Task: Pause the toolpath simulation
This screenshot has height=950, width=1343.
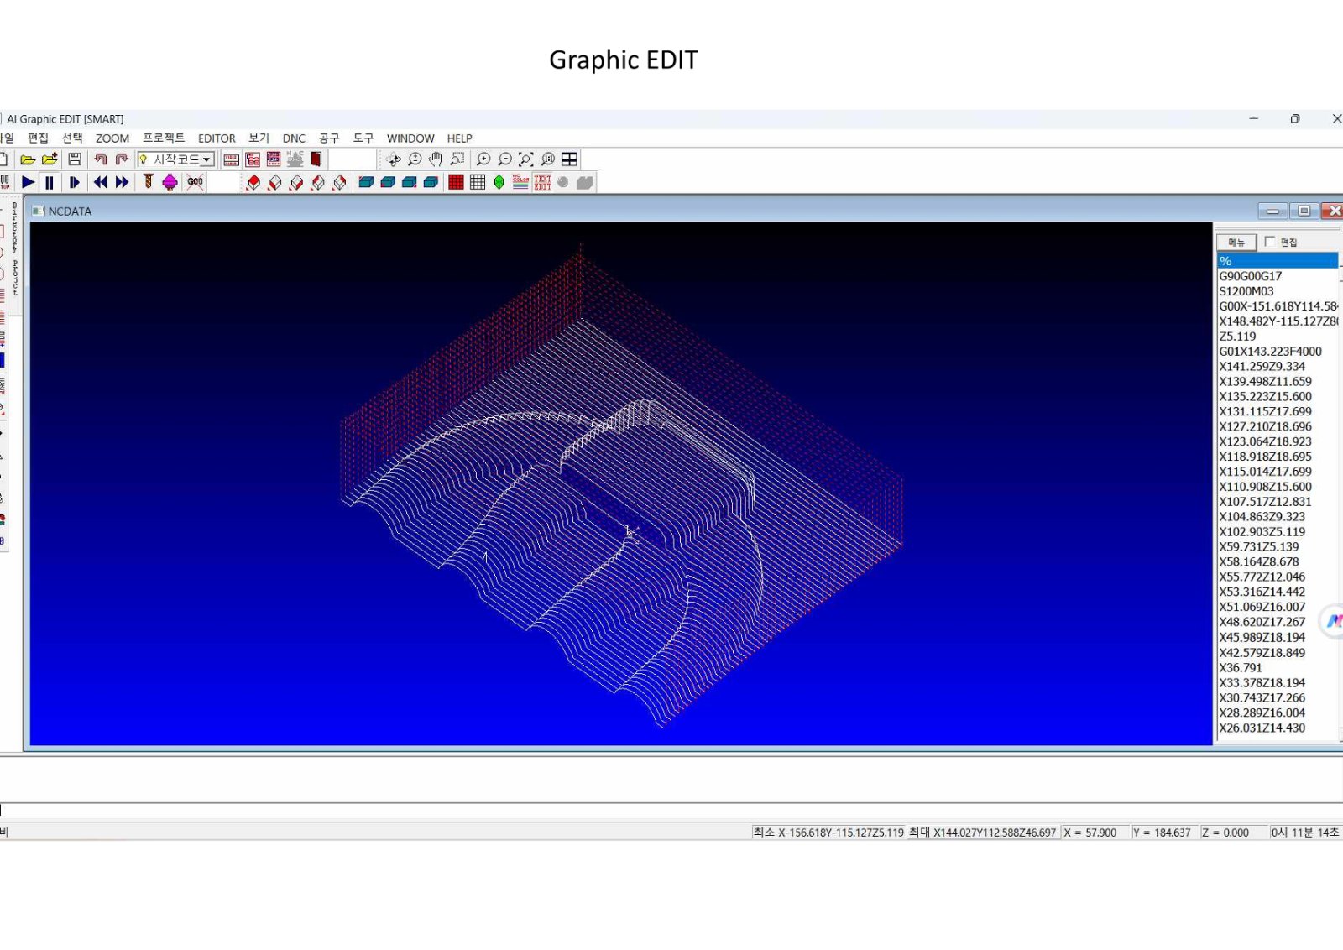Action: (50, 182)
